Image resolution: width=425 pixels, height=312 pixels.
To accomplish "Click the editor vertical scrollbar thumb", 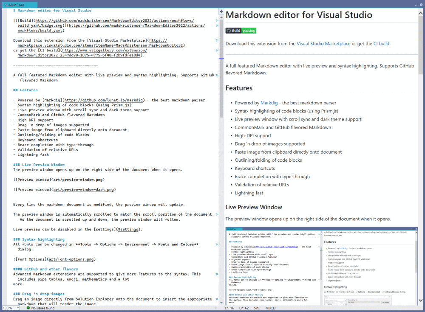I will [x=221, y=68].
